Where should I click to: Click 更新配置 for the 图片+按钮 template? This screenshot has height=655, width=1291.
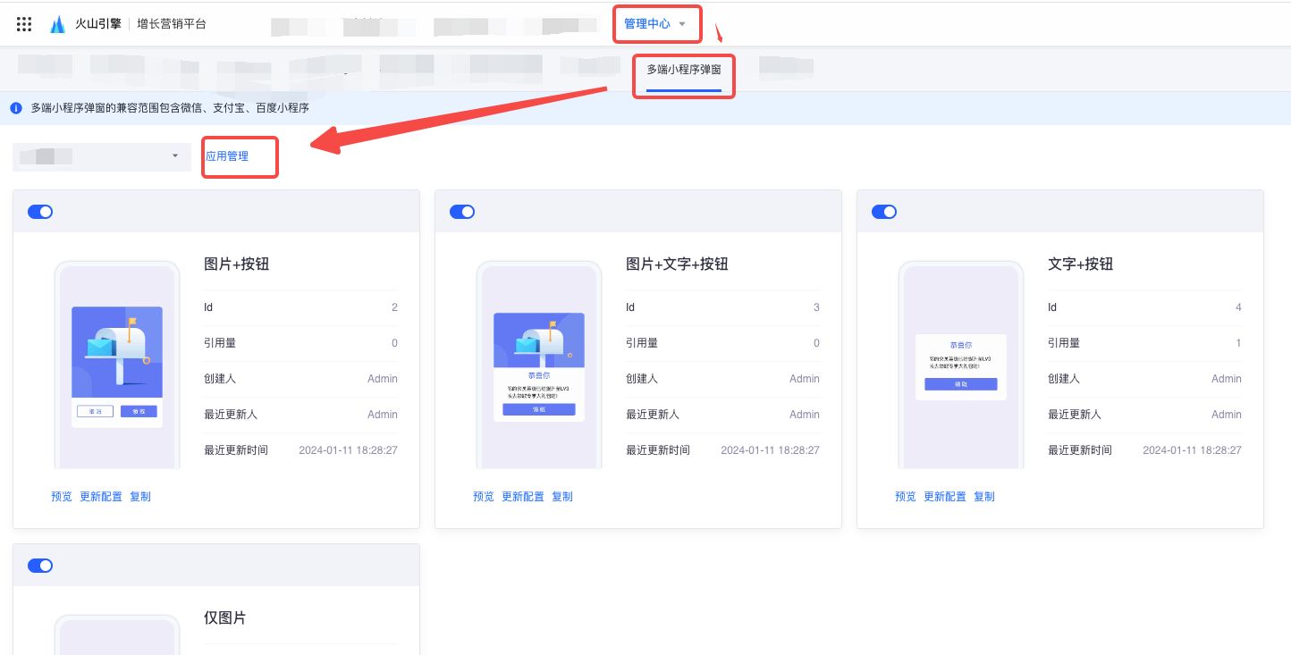[101, 497]
